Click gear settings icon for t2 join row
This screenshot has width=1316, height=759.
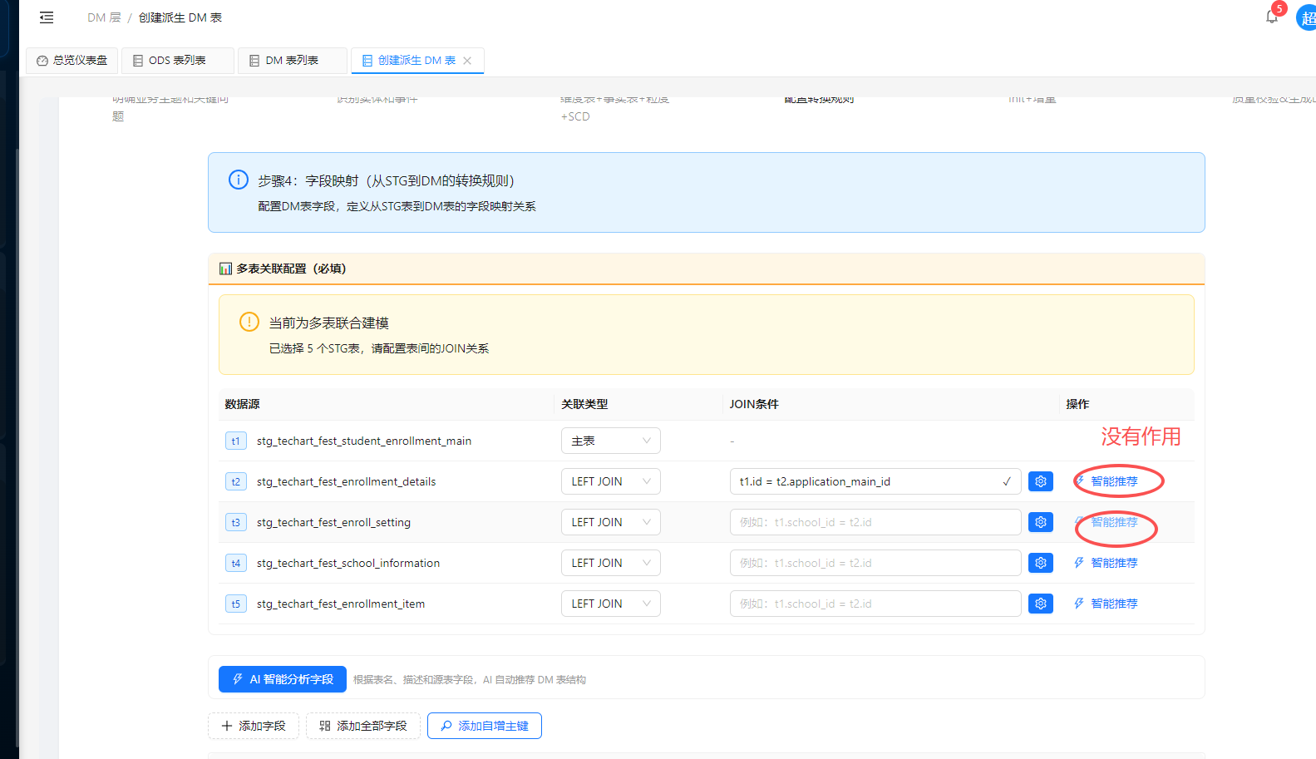[1040, 481]
